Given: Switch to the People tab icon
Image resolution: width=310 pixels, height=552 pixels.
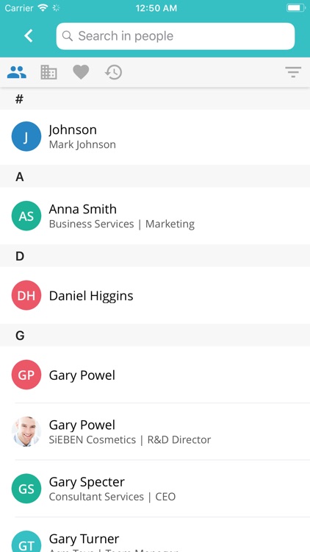Looking at the screenshot, I should [16, 72].
